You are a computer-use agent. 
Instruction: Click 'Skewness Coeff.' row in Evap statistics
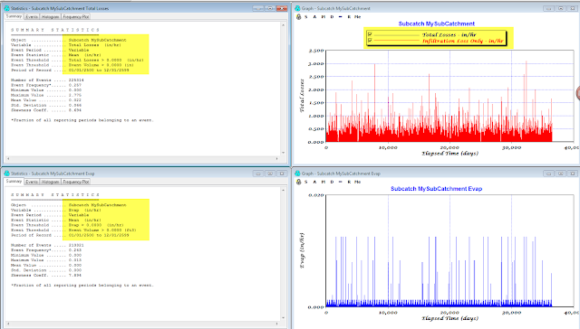46,275
